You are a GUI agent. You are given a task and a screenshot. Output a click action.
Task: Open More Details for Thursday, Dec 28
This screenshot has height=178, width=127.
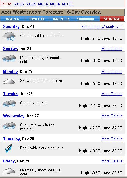(112, 139)
